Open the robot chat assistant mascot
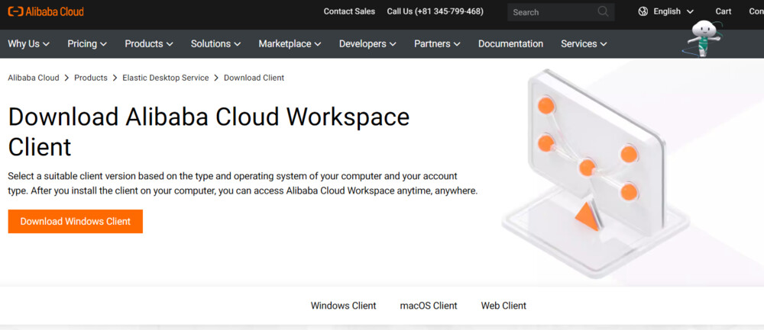The height and width of the screenshot is (330, 764). 704,38
